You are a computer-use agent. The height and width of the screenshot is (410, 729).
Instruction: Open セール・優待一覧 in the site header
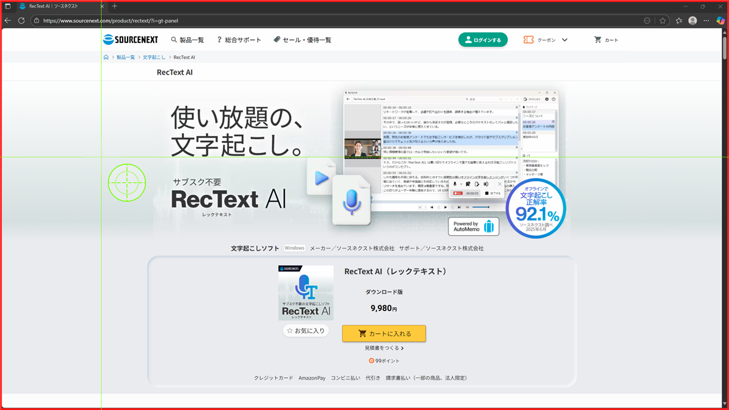tap(303, 40)
